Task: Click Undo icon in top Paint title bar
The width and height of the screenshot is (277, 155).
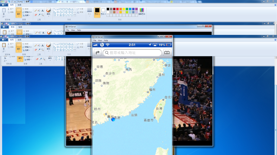Action: coord(9,1)
